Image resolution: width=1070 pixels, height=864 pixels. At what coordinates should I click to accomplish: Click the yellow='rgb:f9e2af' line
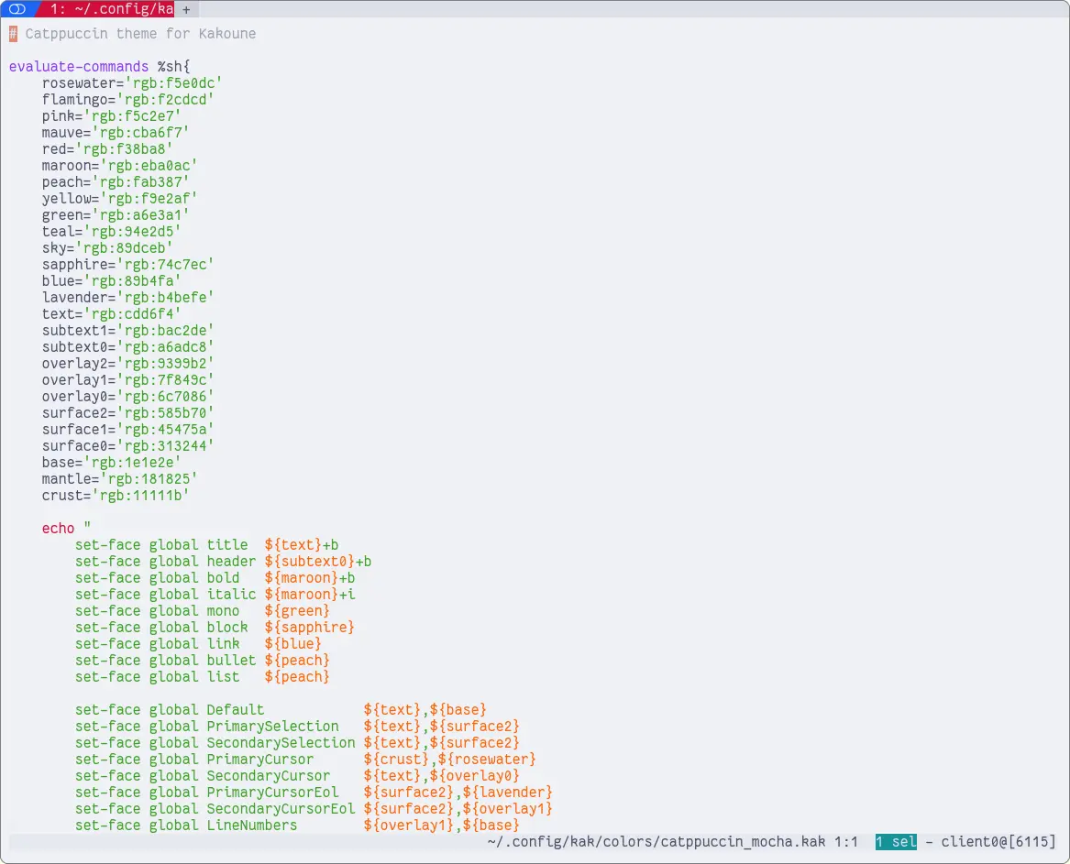point(119,199)
